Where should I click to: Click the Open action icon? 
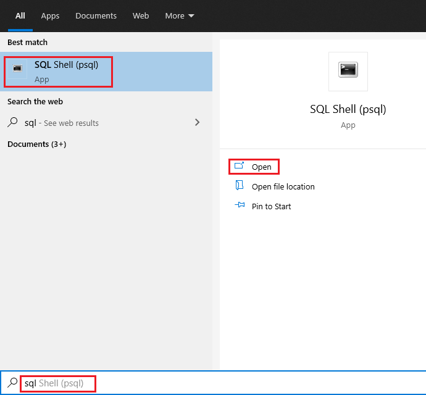point(239,165)
